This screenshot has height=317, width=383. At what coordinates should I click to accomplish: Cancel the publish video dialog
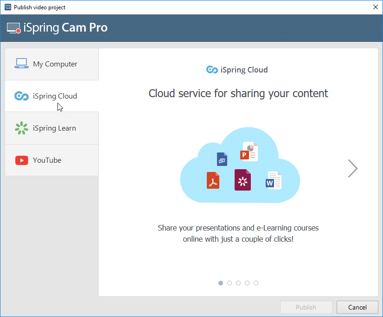[x=357, y=307]
